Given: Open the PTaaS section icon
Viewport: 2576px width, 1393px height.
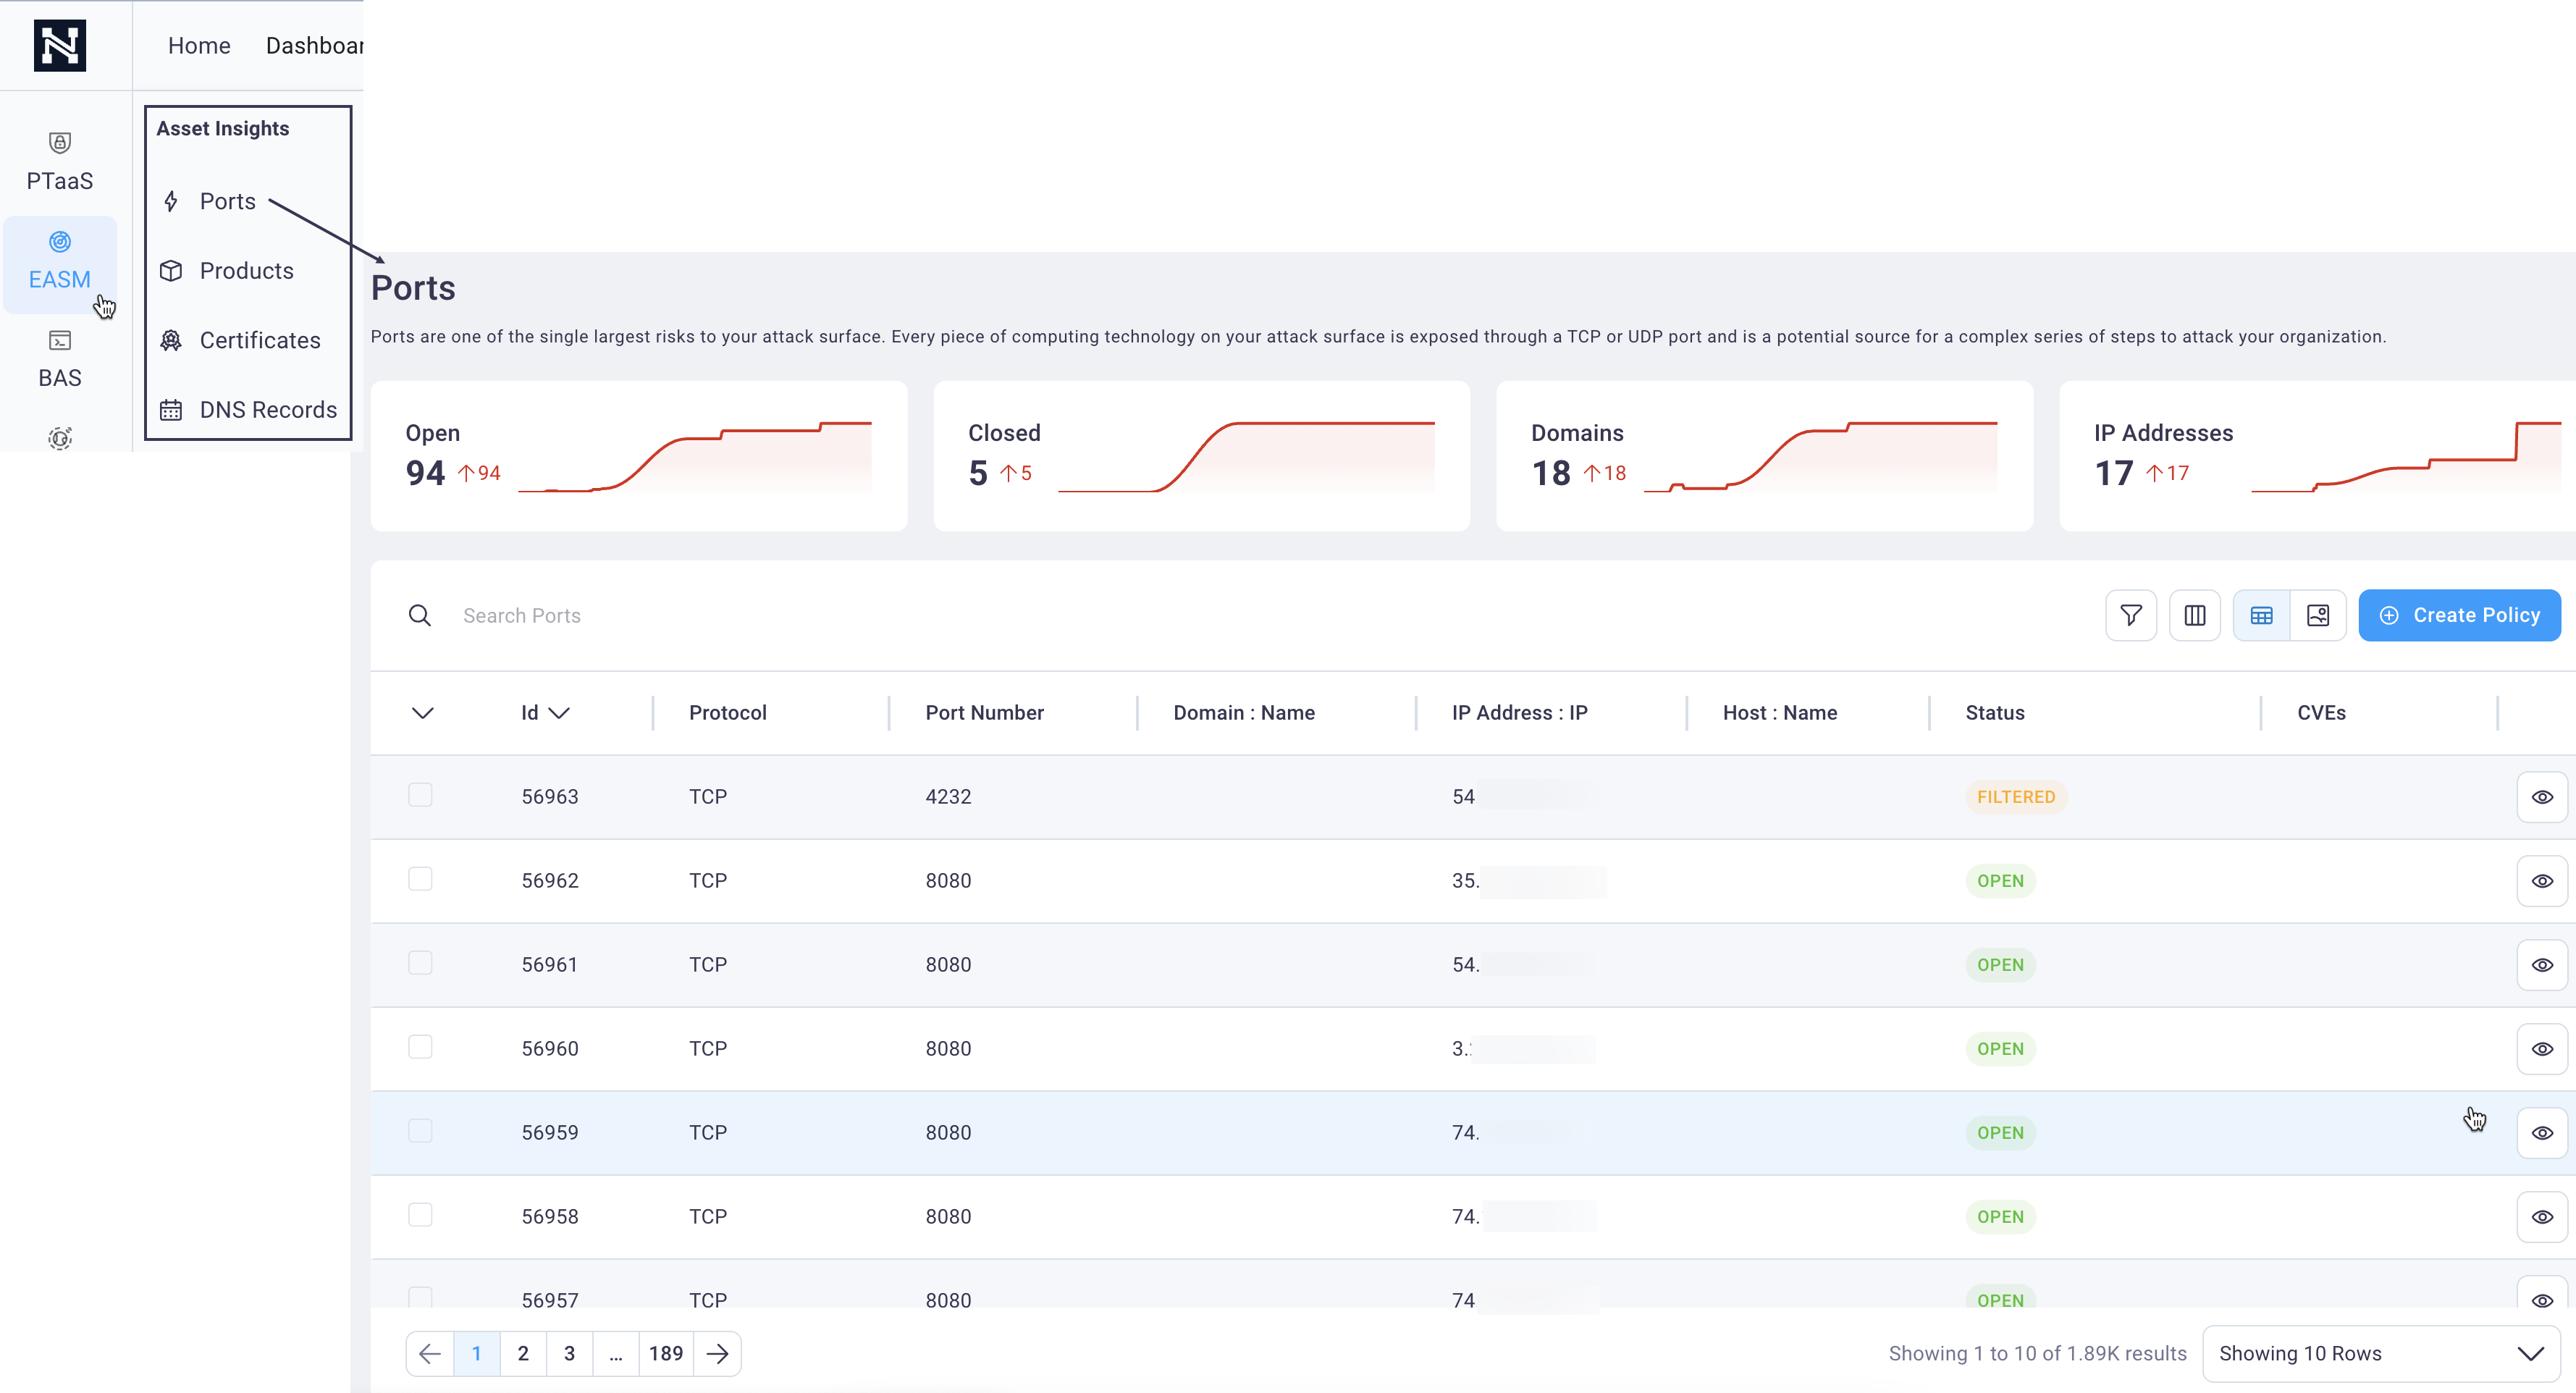Looking at the screenshot, I should tap(60, 143).
